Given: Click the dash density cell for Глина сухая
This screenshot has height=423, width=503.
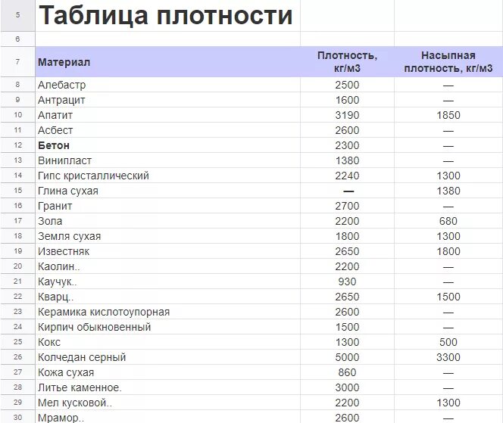Looking at the screenshot, I should coord(347,191).
